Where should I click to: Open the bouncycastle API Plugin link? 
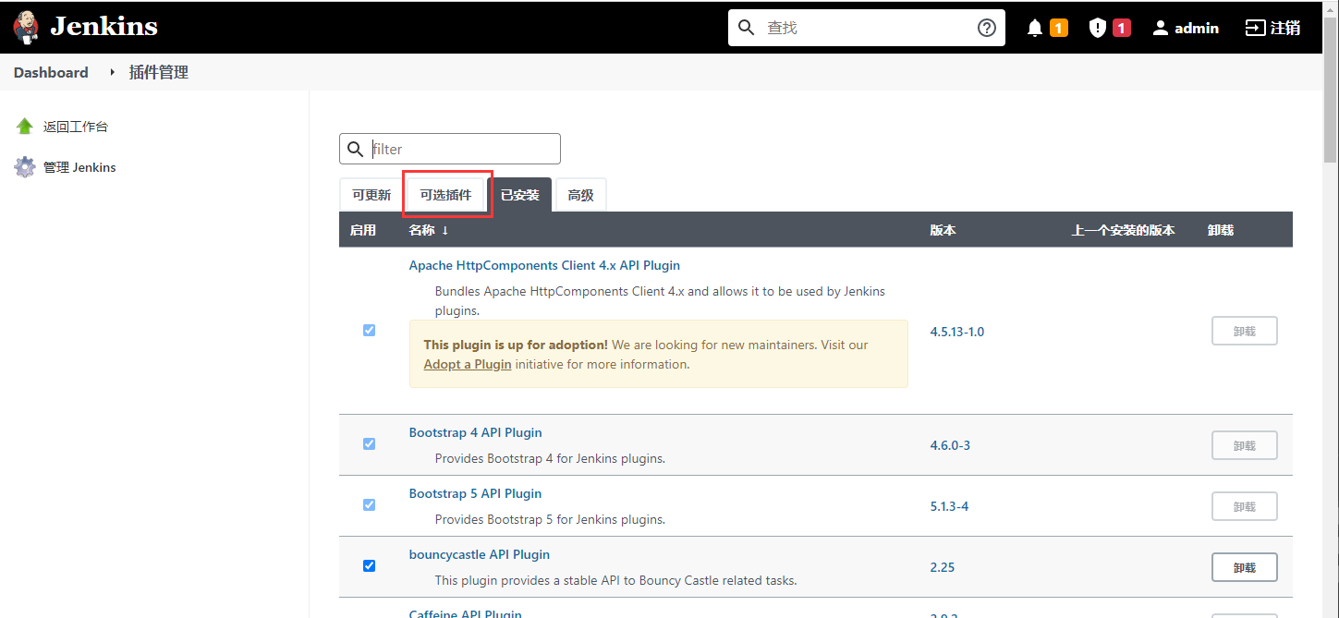(x=480, y=554)
